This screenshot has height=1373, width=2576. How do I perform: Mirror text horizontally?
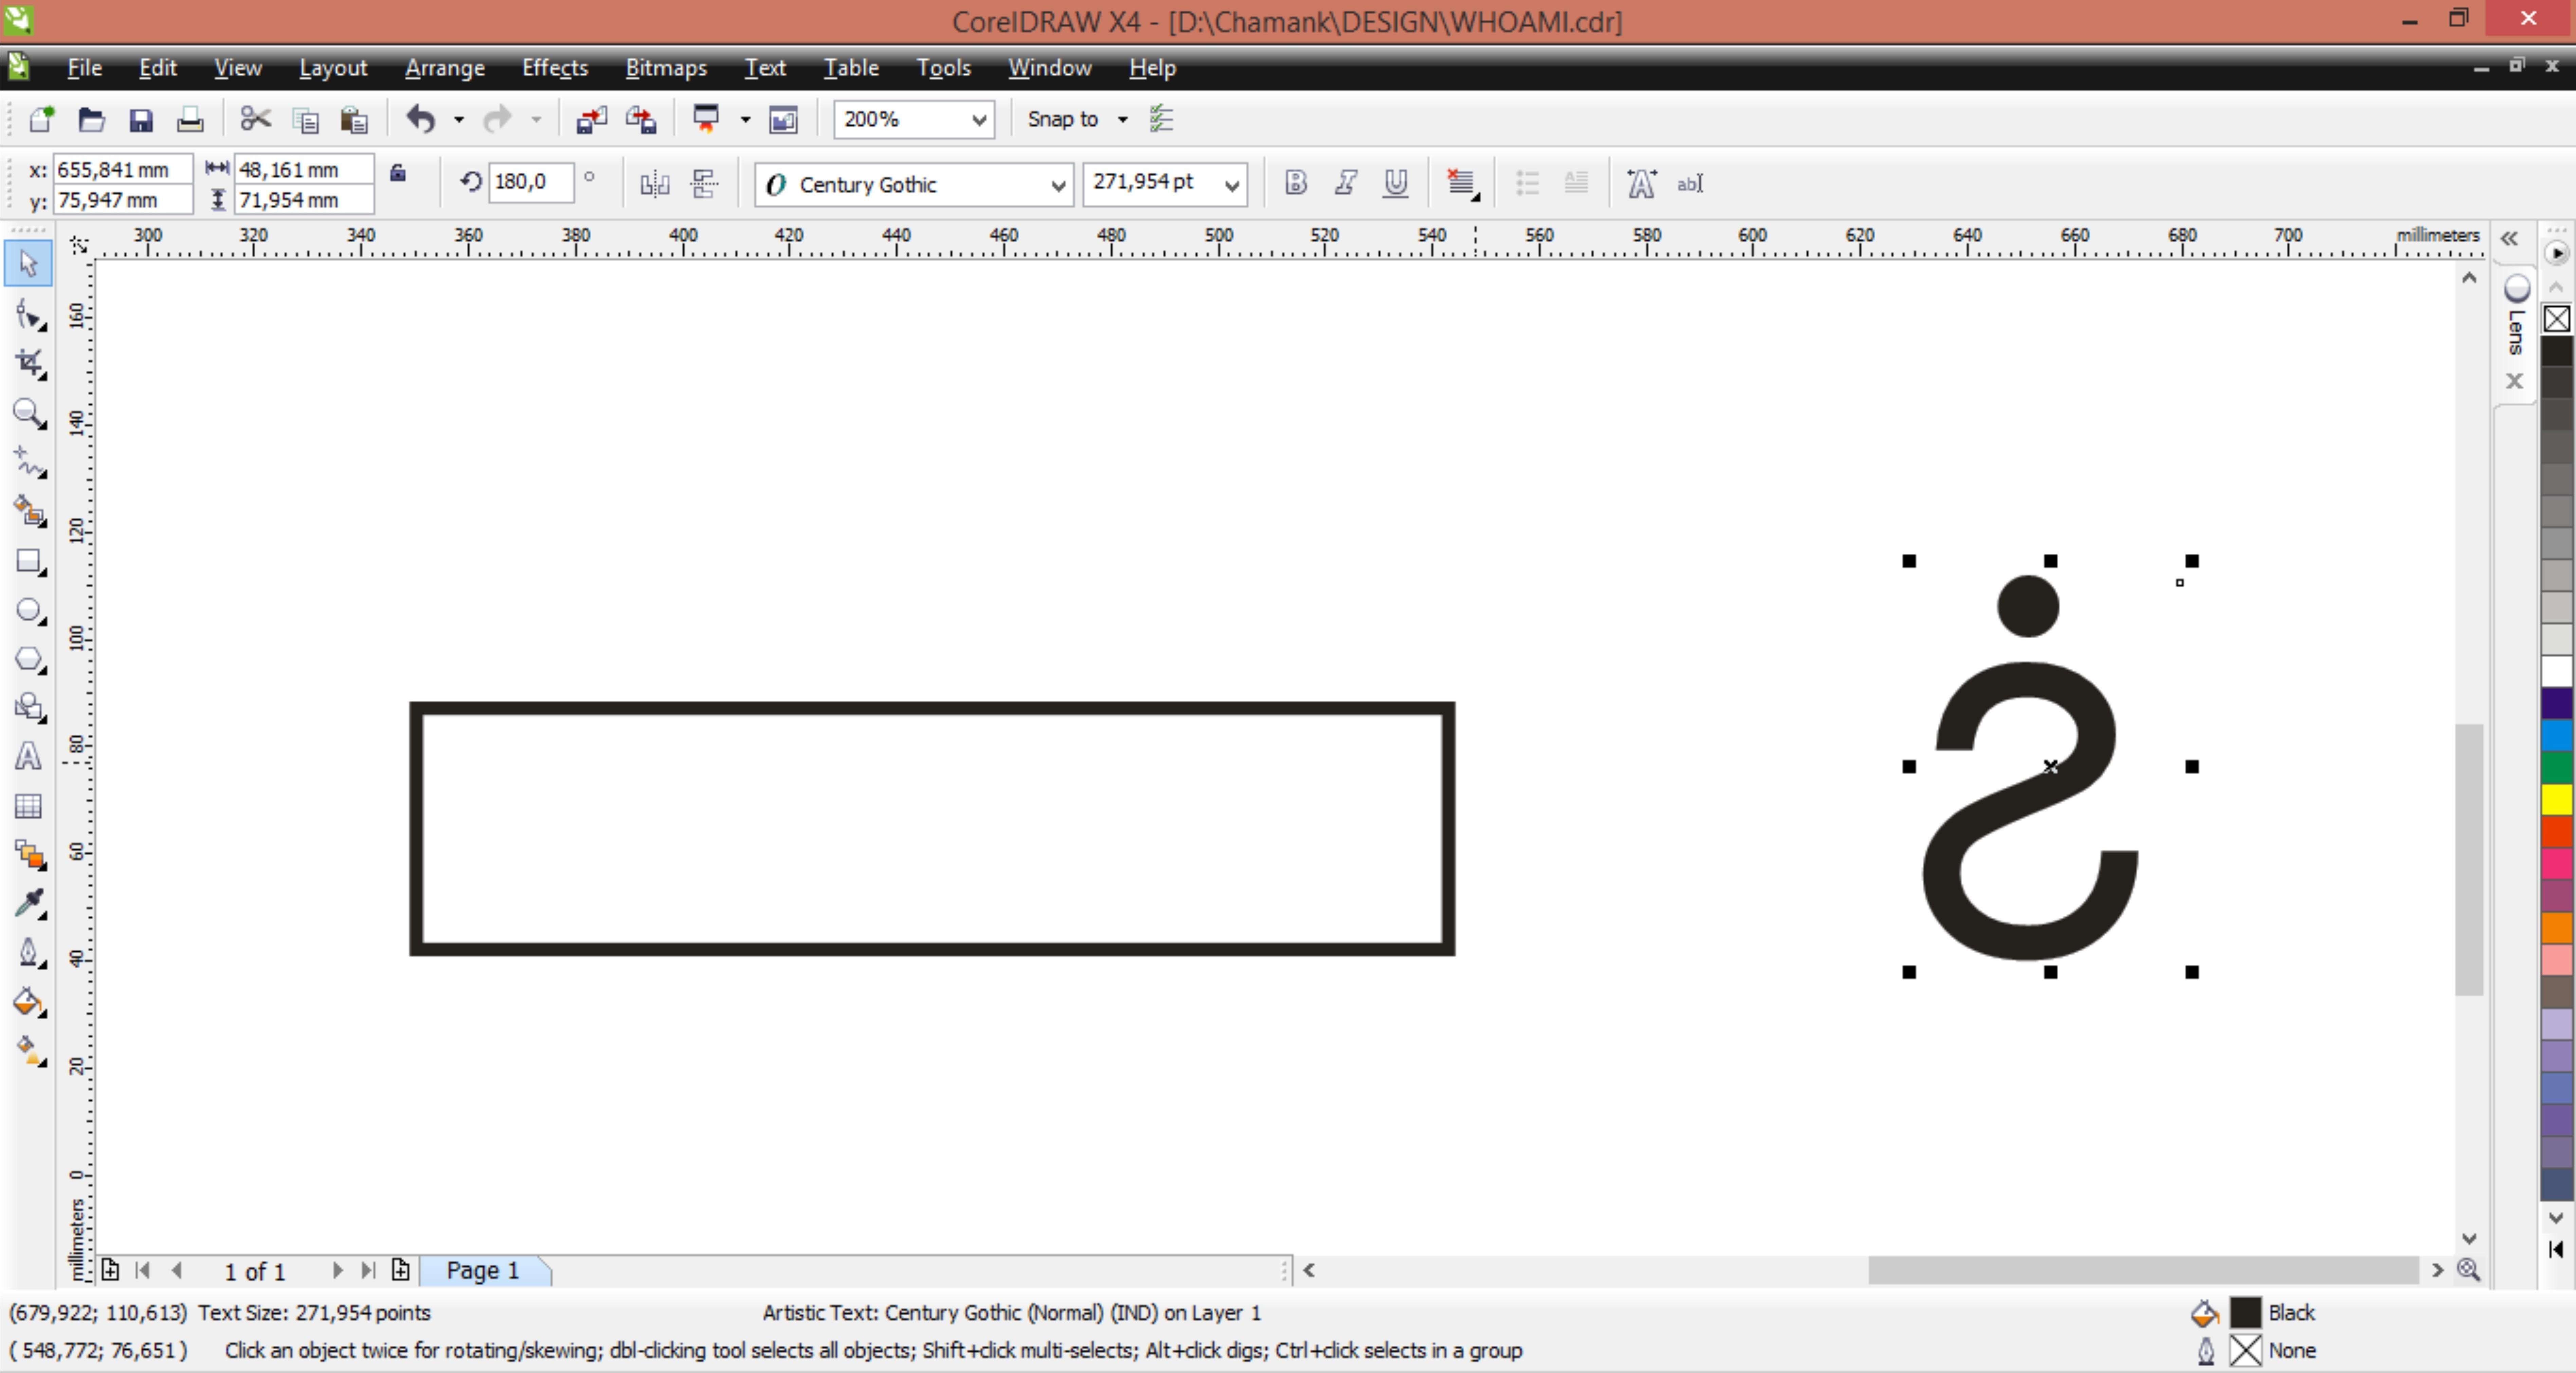point(655,184)
